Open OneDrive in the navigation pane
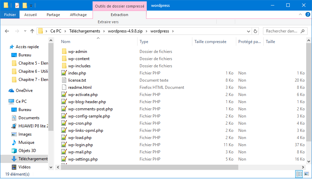This screenshot has height=179, width=312. click(24, 91)
